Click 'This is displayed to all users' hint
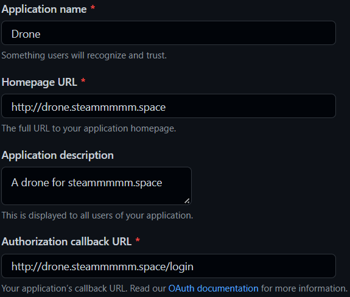350x297 pixels. tap(97, 215)
